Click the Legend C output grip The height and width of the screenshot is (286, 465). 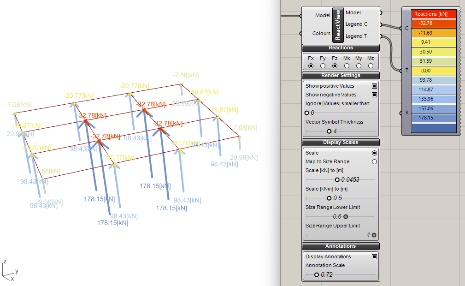click(381, 24)
